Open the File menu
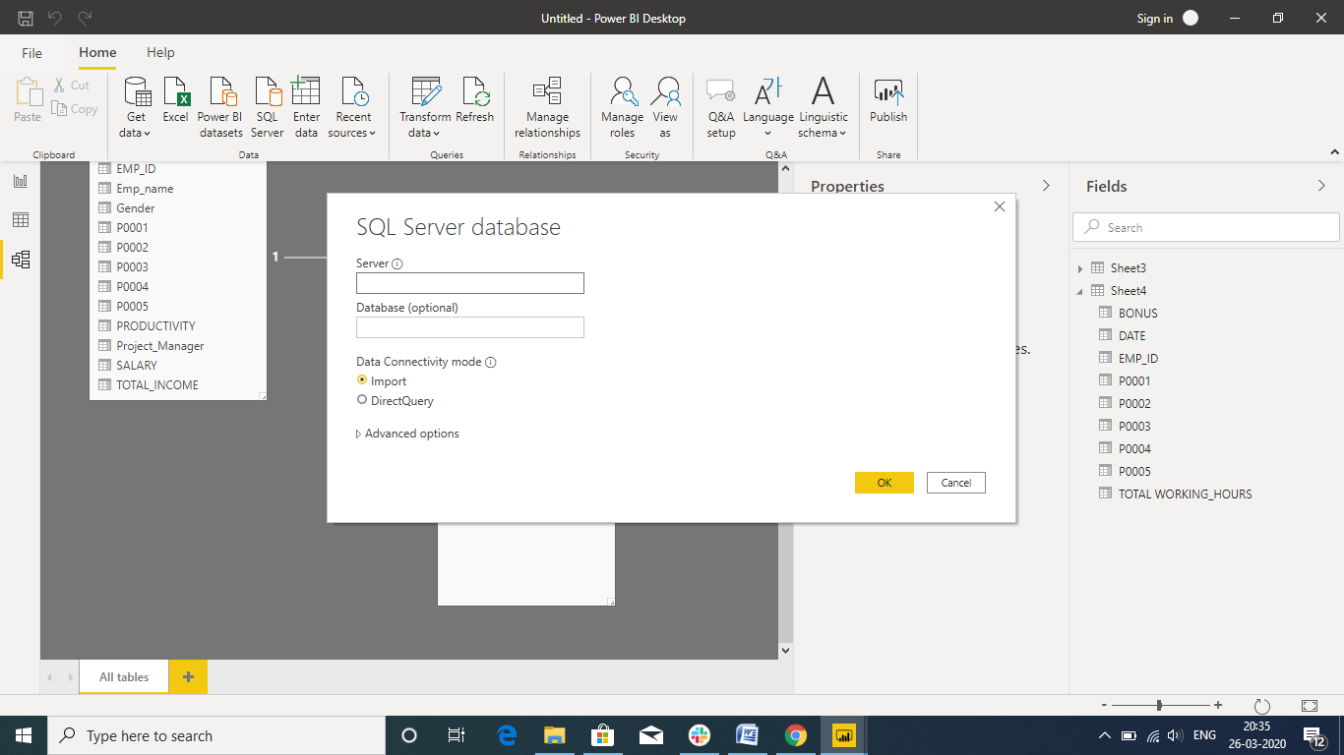 32,53
